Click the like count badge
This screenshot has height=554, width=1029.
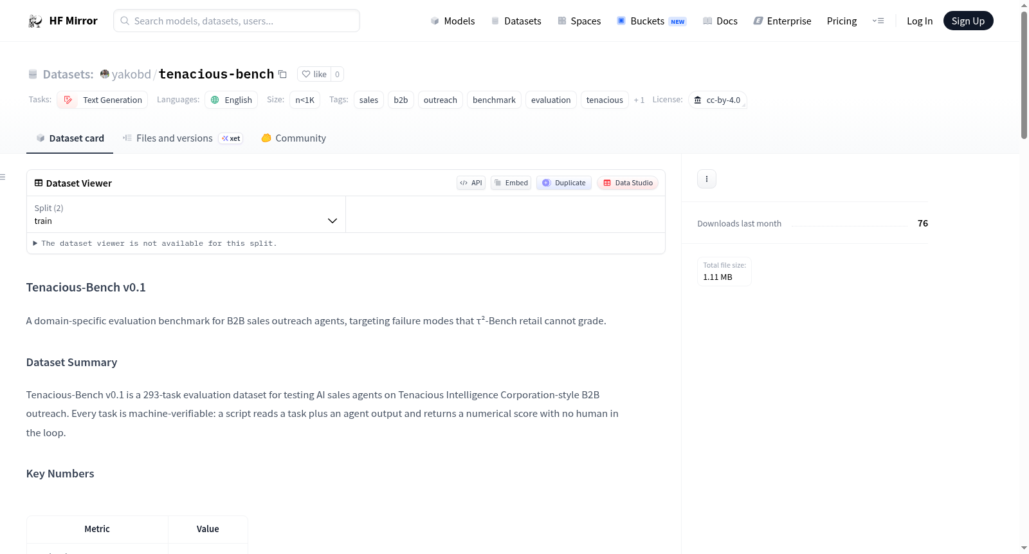click(337, 74)
